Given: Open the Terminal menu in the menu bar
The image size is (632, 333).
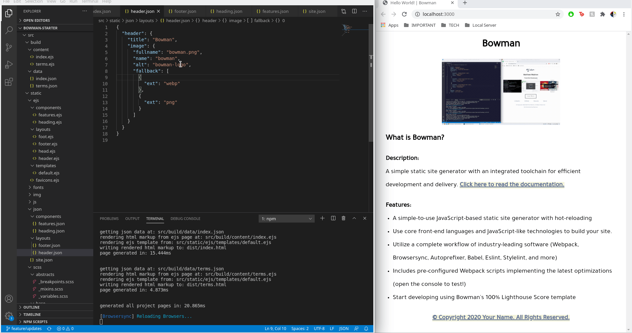Looking at the screenshot, I should (x=90, y=2).
